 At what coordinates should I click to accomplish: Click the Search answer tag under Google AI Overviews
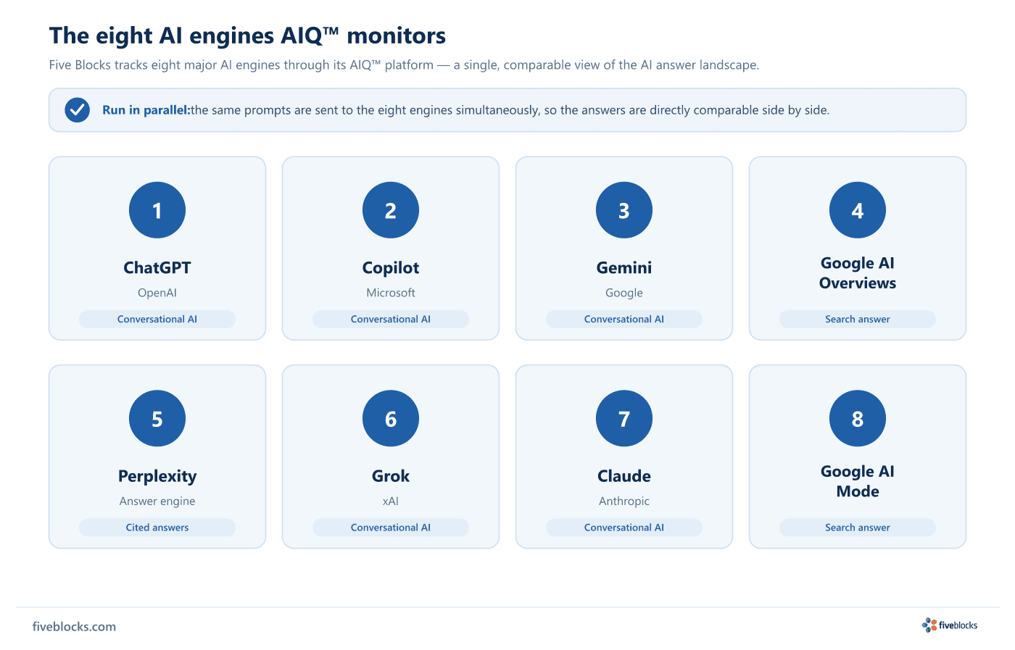858,319
